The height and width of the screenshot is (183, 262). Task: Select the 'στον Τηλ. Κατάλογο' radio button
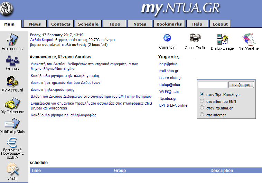click(202, 94)
